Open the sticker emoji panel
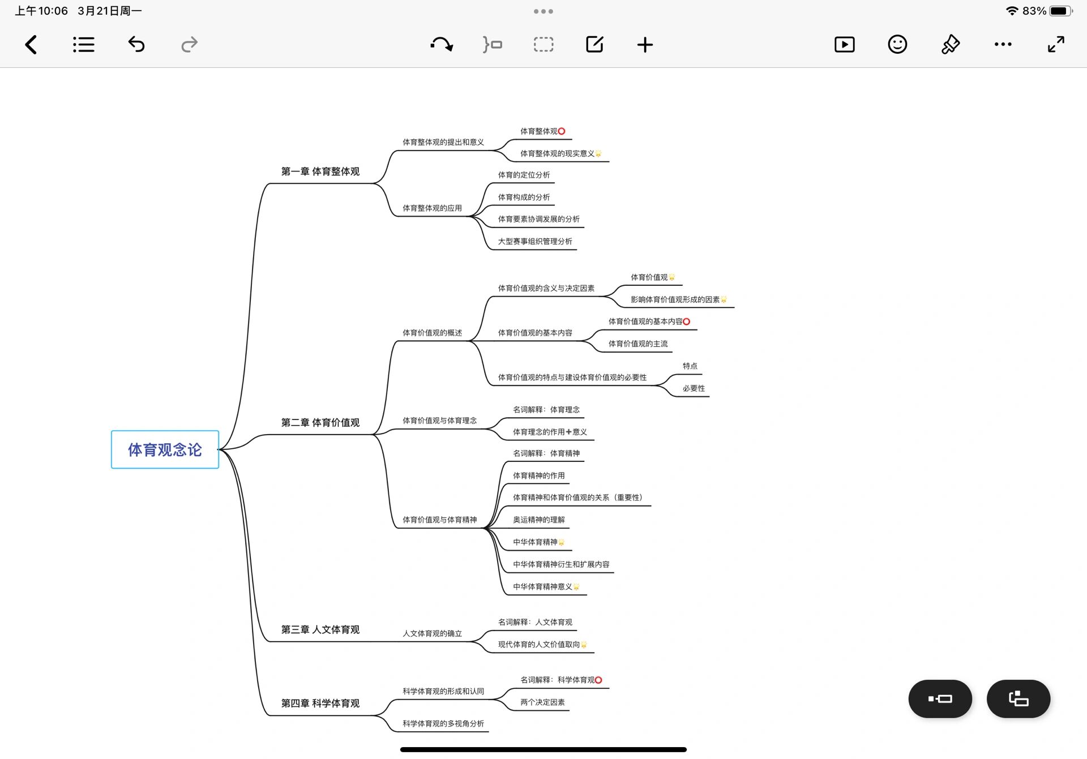 point(897,44)
